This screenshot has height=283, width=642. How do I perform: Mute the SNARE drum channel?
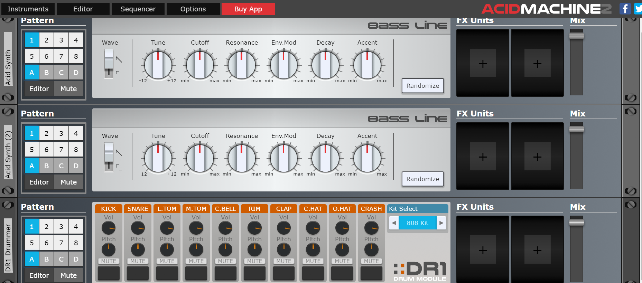click(x=138, y=261)
